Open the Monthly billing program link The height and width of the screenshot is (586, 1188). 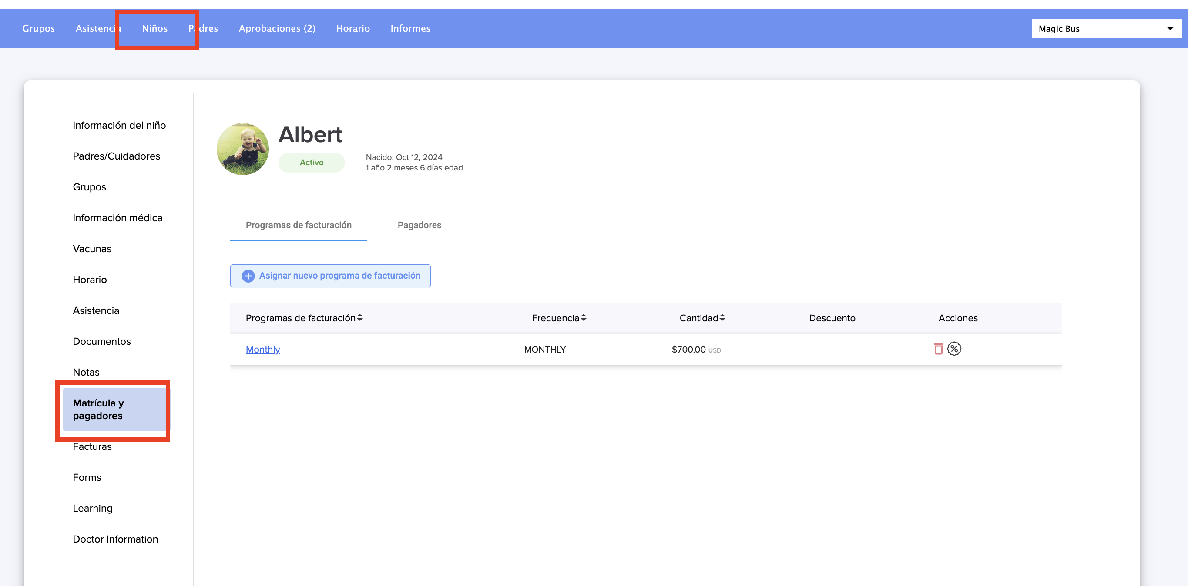262,349
